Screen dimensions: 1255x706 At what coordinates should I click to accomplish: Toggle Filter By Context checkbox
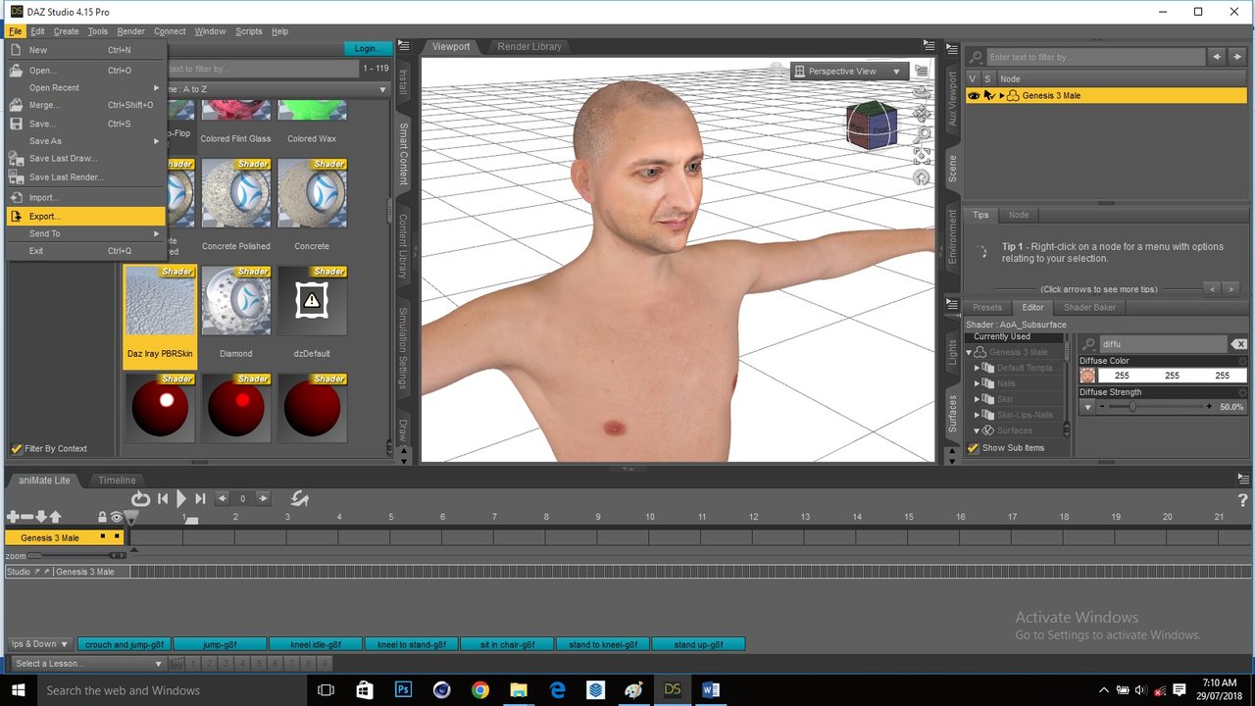[16, 449]
